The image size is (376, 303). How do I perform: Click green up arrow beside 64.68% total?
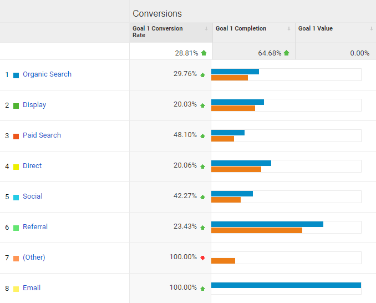287,53
